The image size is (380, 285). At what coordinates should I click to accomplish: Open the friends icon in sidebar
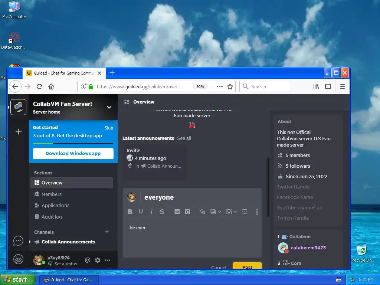tap(18, 259)
